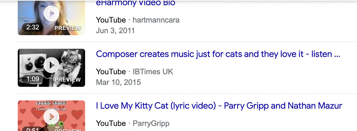
Task: Click YouTube source beside hartmanncara
Action: (x=111, y=20)
